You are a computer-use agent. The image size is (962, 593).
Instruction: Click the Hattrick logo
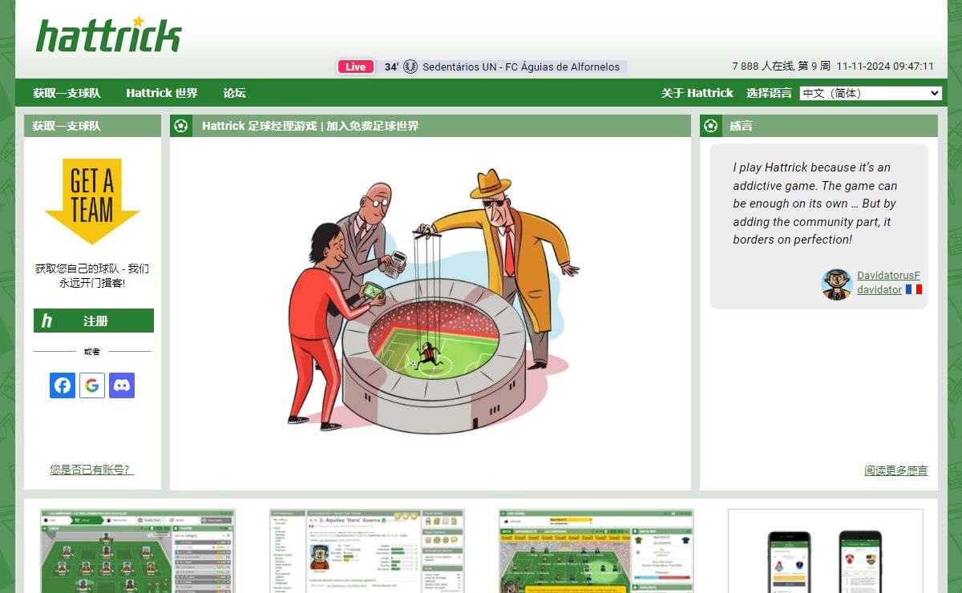(108, 34)
